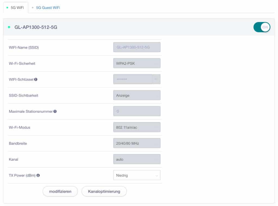This screenshot has height=206, width=278.
Task: Click the Maximale Stationsnummer info icon
Action: 55,111
